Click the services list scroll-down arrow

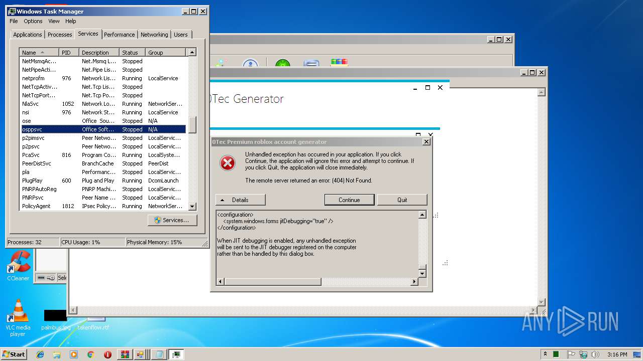(x=192, y=206)
